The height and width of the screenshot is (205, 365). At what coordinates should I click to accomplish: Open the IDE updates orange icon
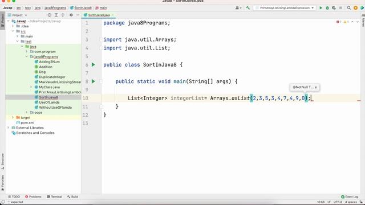click(355, 8)
